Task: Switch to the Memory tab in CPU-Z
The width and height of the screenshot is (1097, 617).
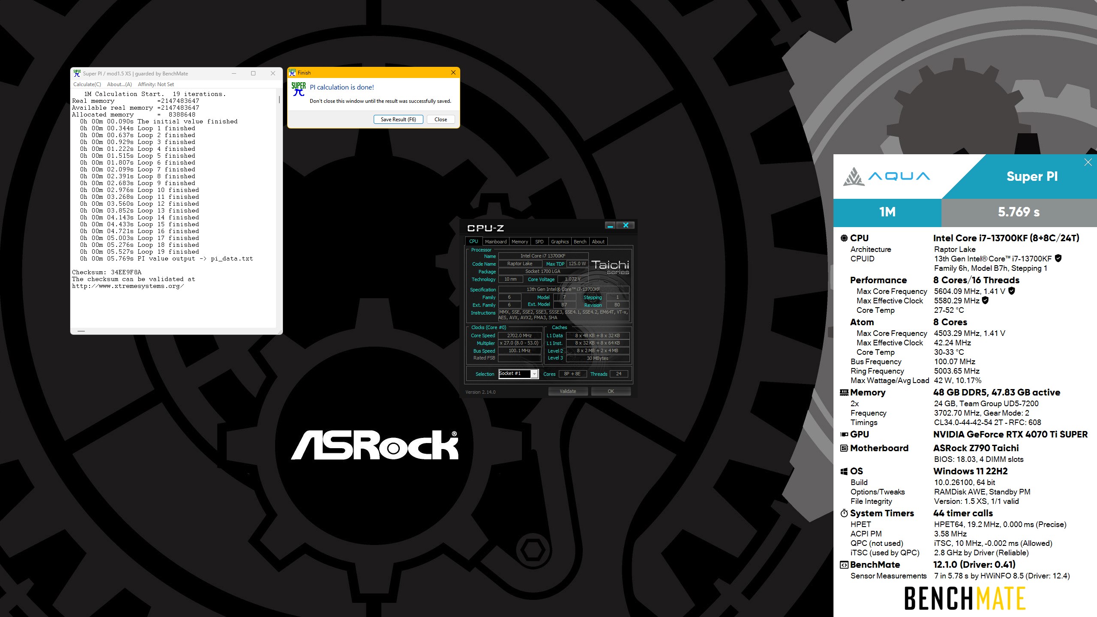Action: pyautogui.click(x=520, y=242)
